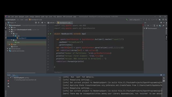Image resolution: width=172 pixels, height=97 pixels.
Task: Select NewObjectV1 file in project tree
Action: tap(27, 38)
